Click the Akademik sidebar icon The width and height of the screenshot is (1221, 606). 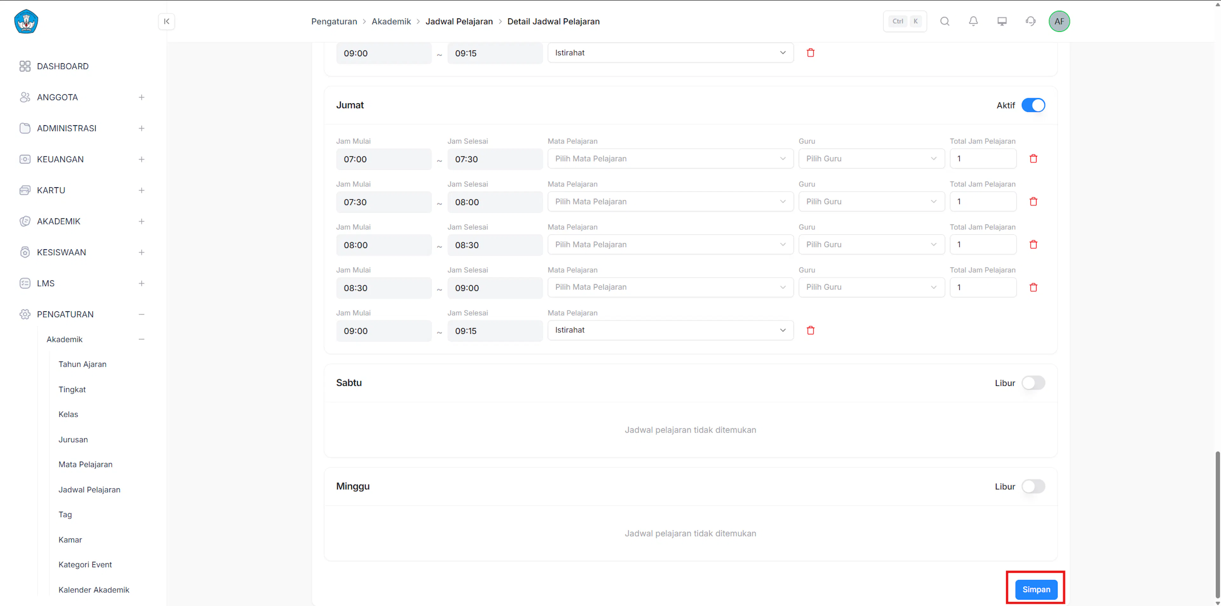pos(25,221)
